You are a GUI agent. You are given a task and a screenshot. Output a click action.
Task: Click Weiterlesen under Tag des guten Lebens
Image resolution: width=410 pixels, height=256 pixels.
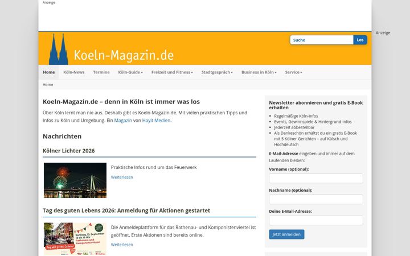122,245
